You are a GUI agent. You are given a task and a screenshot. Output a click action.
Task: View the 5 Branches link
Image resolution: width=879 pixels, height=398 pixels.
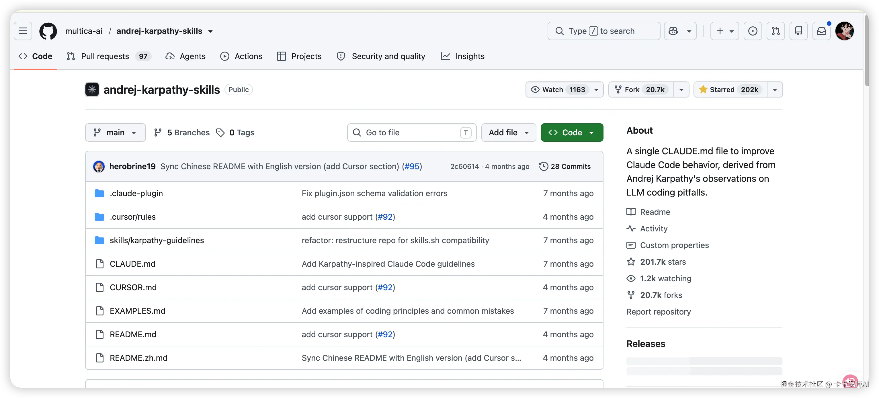click(x=182, y=132)
